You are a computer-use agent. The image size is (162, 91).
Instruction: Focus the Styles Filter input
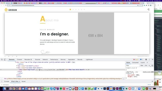(132, 65)
